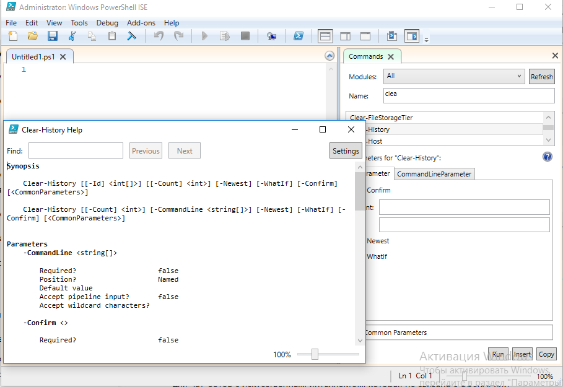Click the second parameter text input field
The image size is (563, 387).
click(x=465, y=225)
